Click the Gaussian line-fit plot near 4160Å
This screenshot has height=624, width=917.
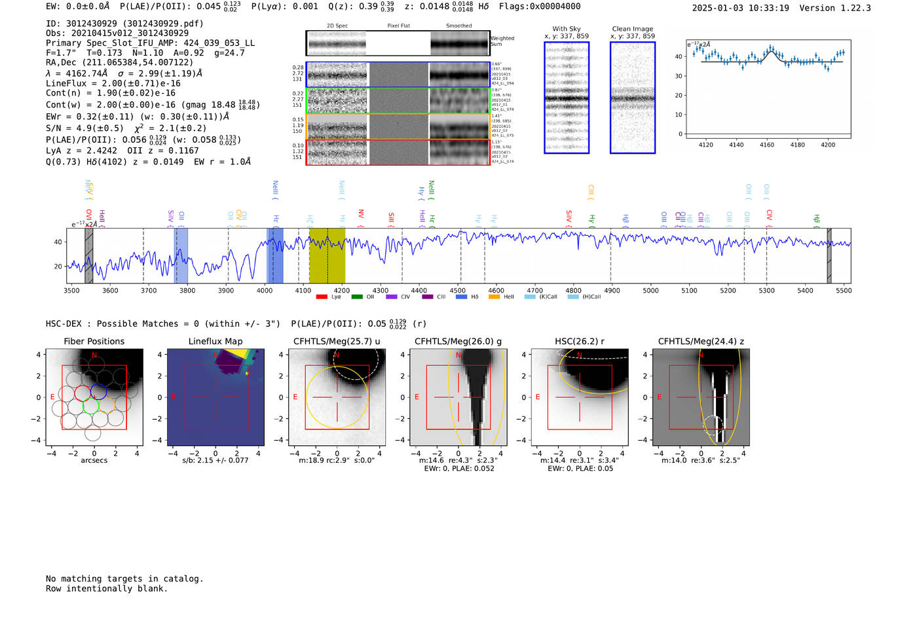click(768, 88)
